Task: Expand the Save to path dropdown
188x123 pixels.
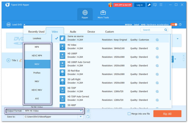Action: point(81,117)
